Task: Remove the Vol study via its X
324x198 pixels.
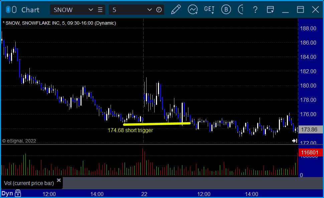Action: tap(59, 180)
